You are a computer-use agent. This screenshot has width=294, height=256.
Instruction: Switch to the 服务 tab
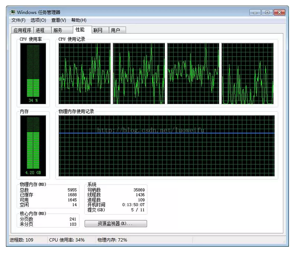coord(62,30)
